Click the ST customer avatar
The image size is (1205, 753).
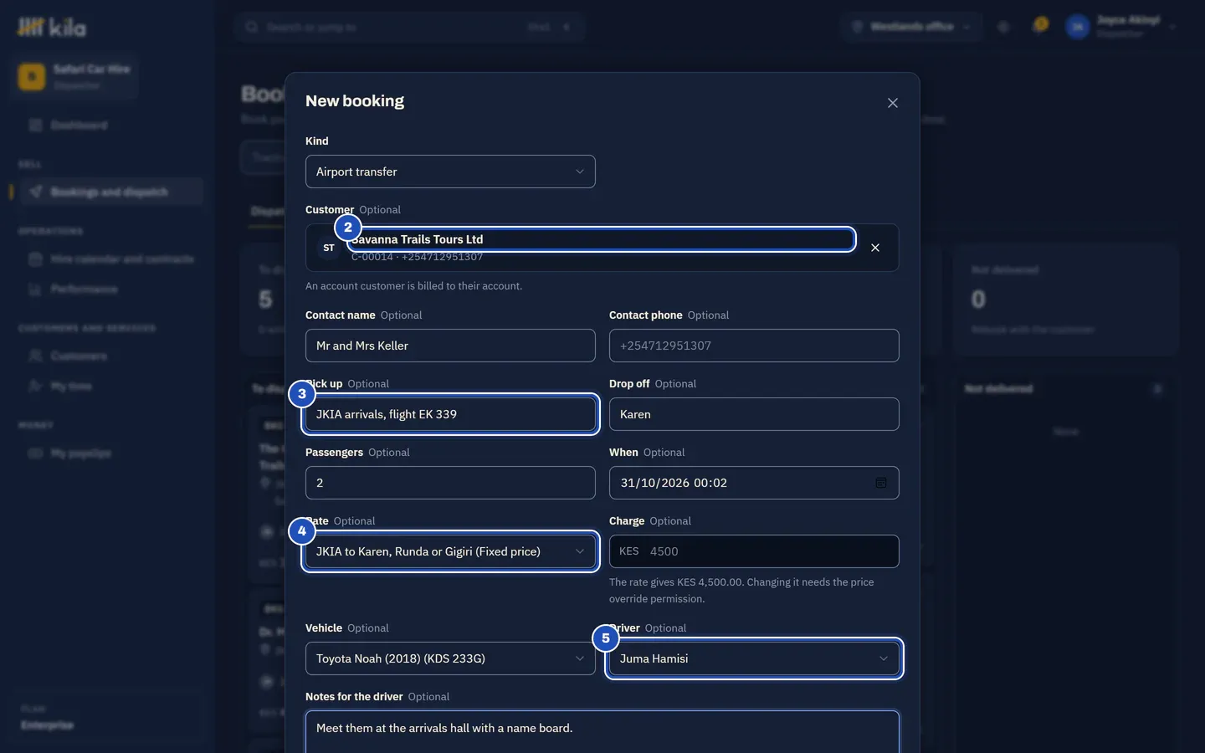(x=329, y=248)
